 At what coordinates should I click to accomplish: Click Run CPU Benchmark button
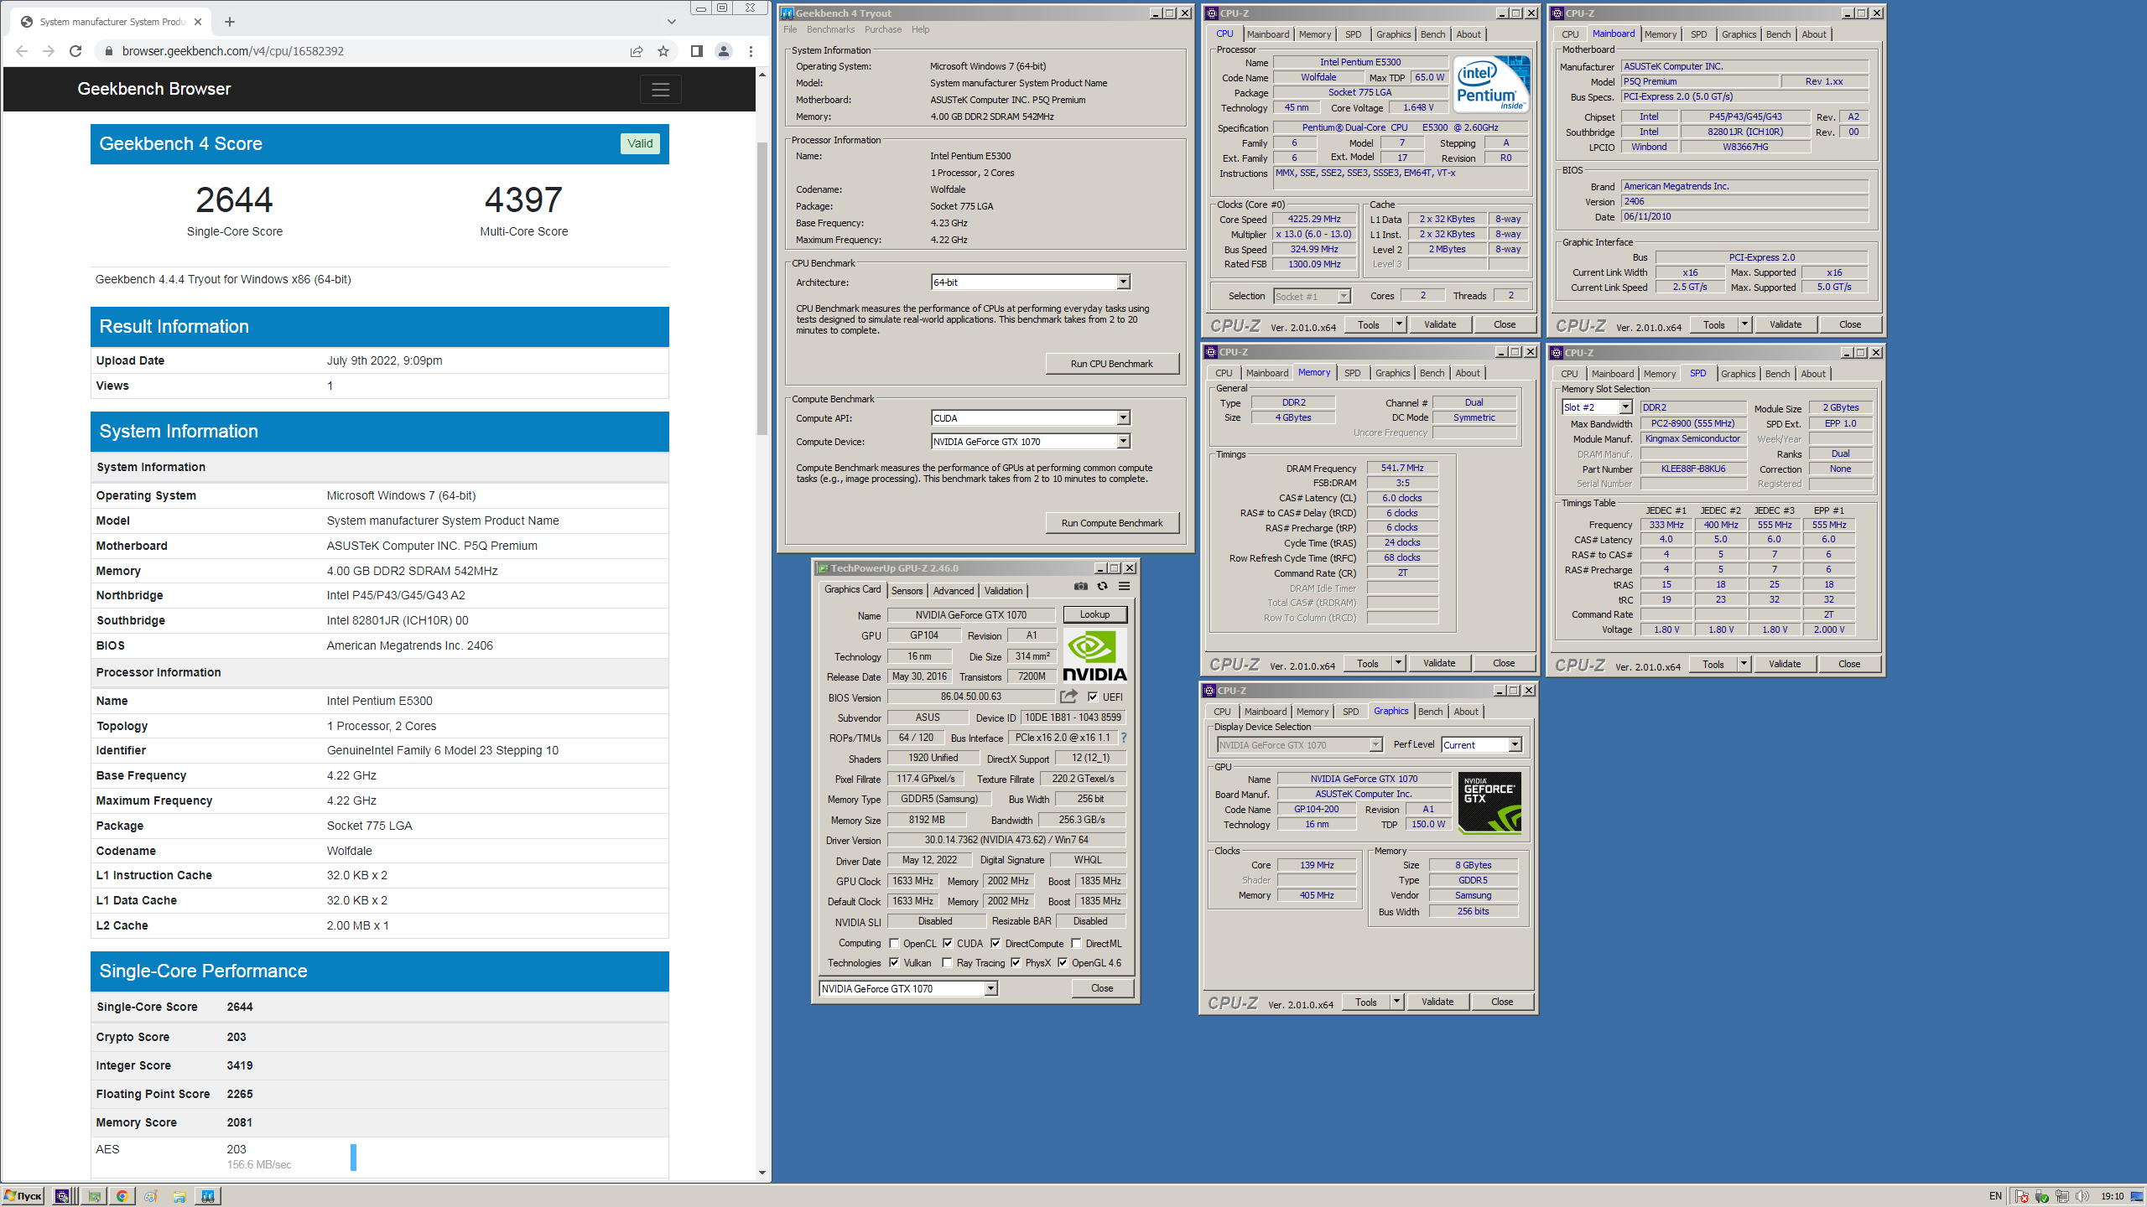1112,364
